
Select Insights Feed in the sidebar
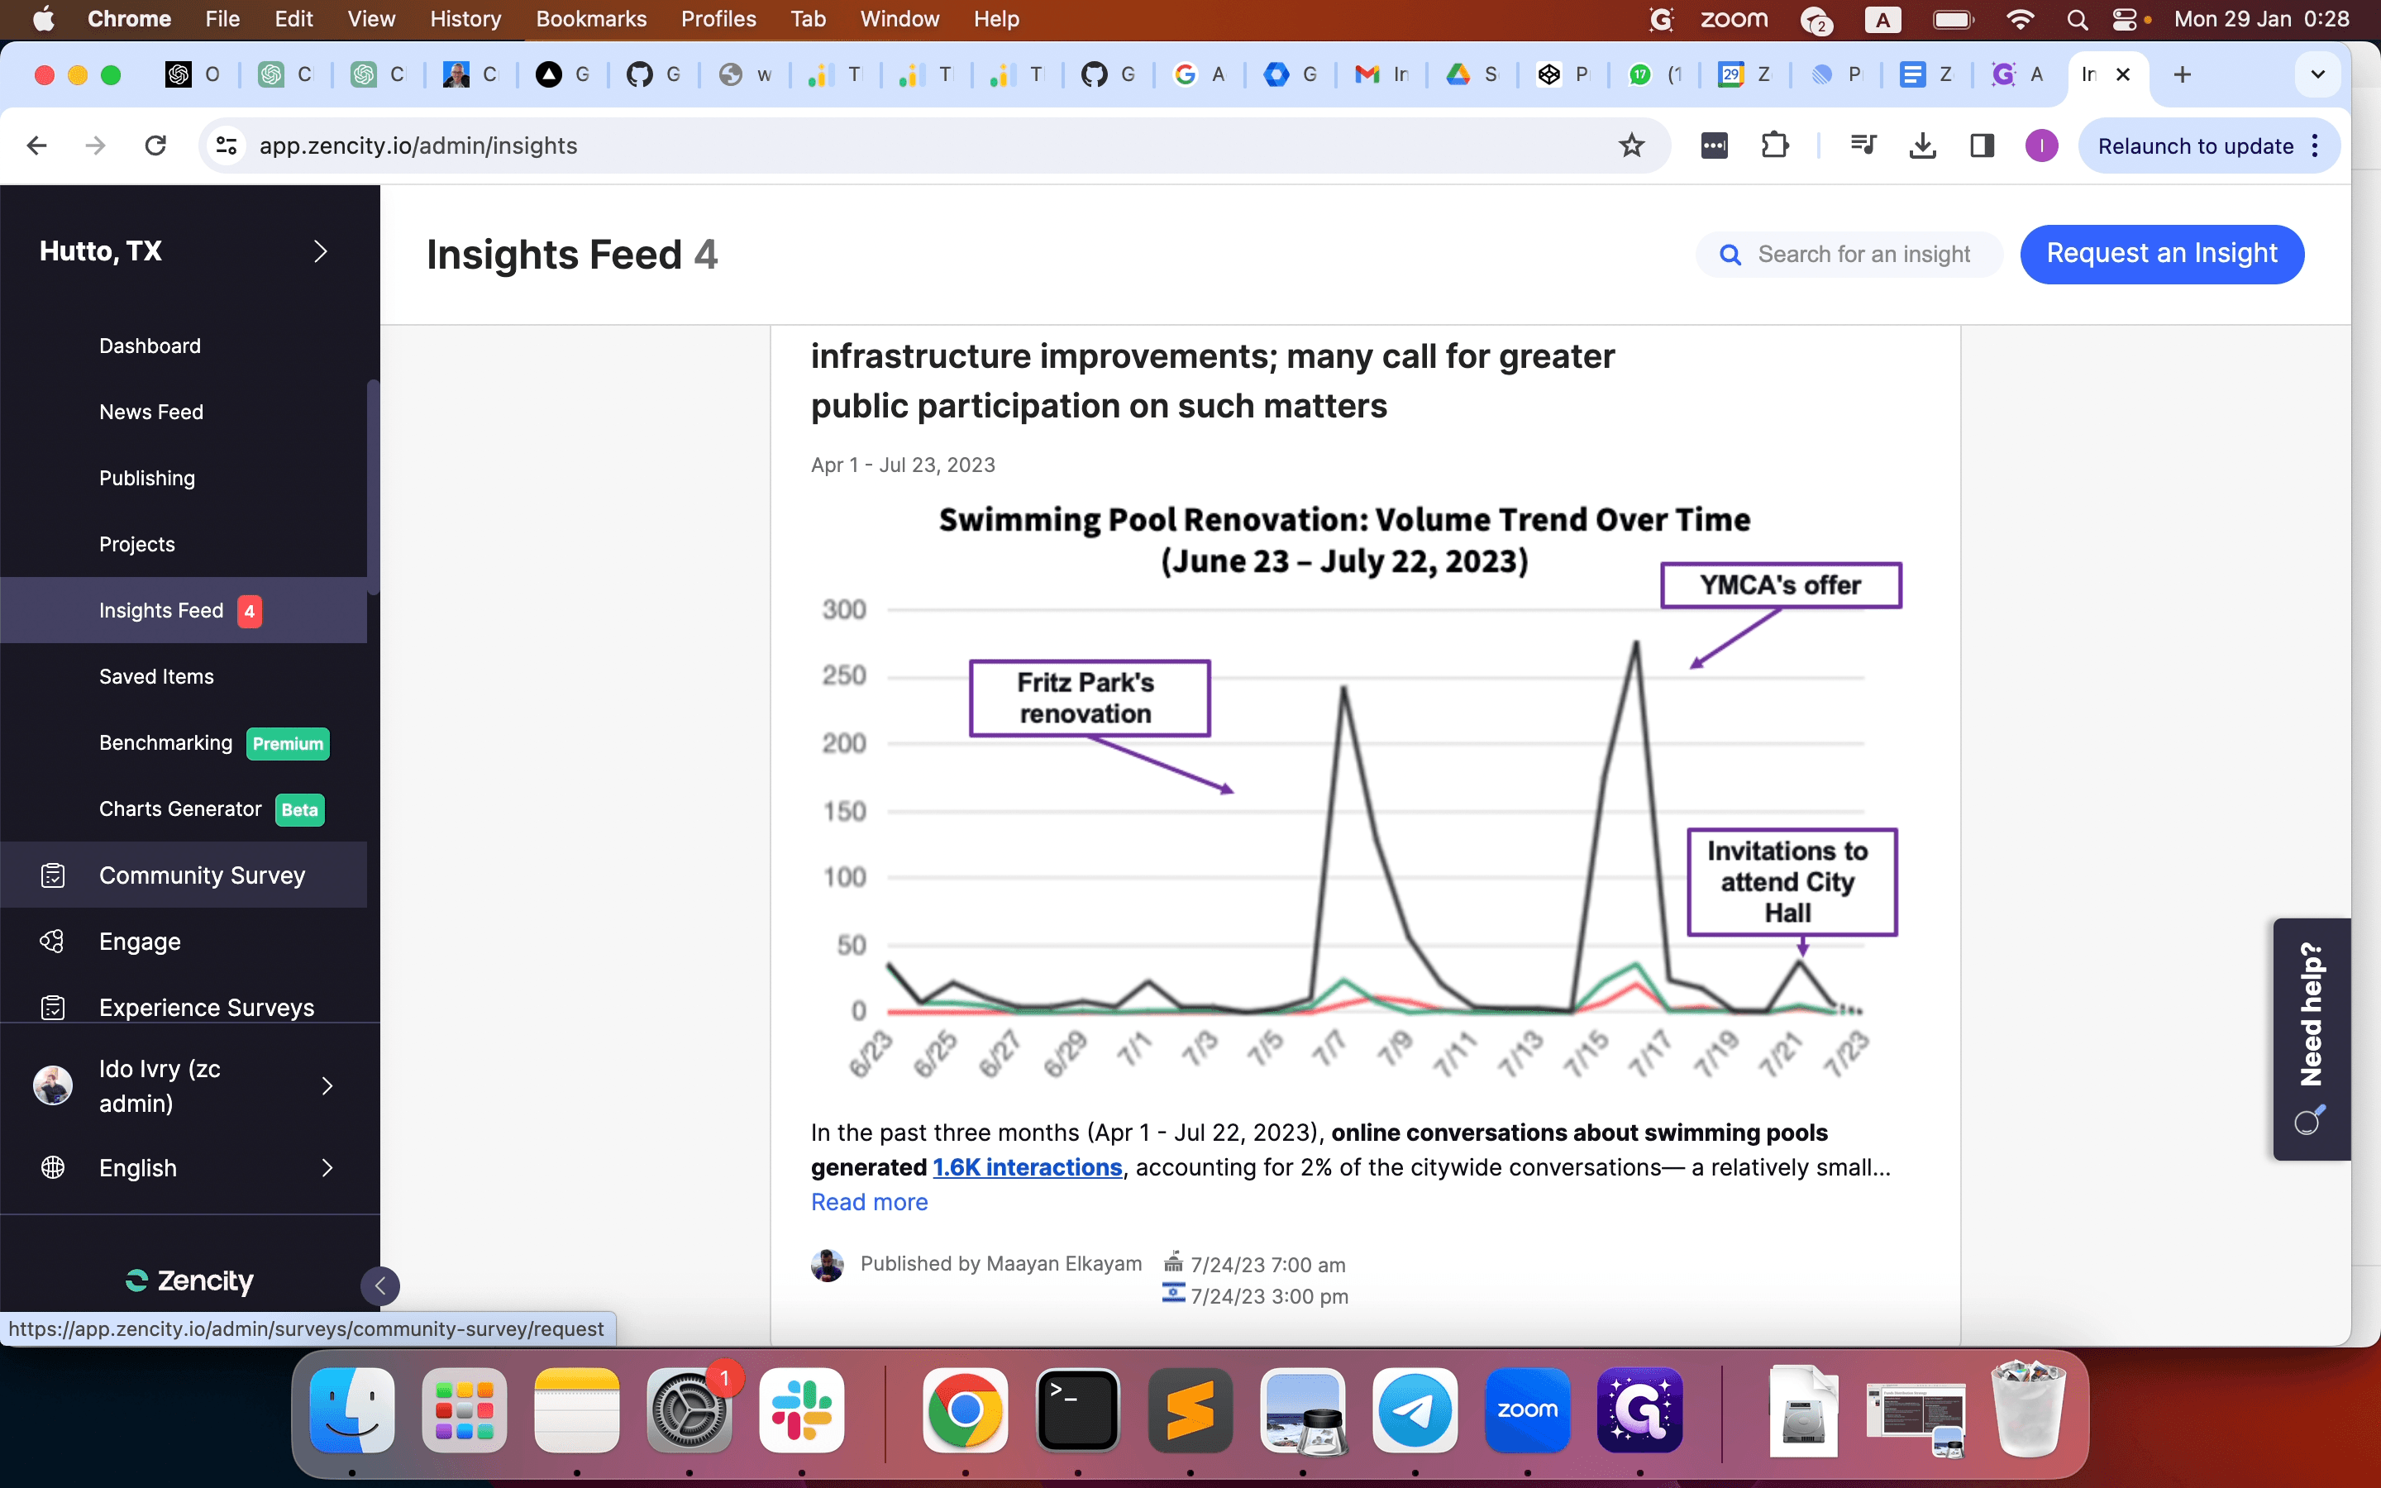tap(183, 610)
